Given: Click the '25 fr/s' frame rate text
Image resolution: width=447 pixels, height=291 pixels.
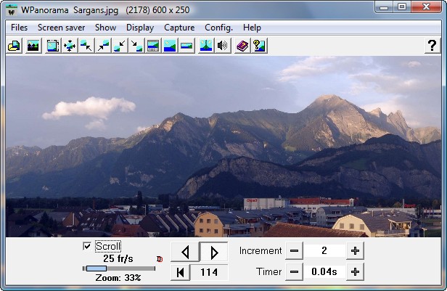Looking at the screenshot, I should 118,258.
